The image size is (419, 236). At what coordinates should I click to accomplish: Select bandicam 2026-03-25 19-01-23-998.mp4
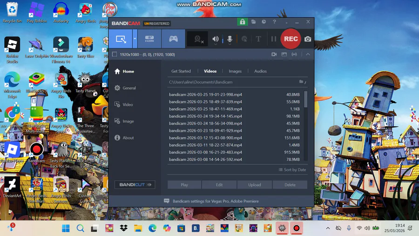pos(235,95)
